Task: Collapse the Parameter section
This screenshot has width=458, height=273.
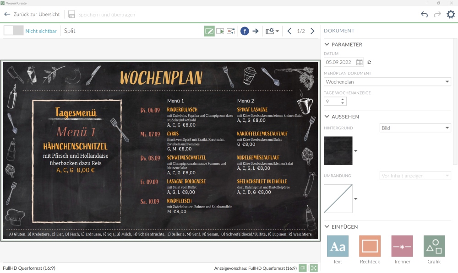Action: pos(327,44)
